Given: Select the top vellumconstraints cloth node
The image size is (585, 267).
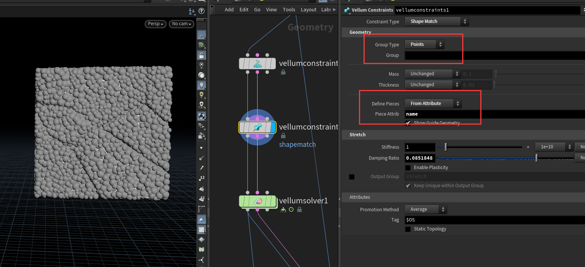Looking at the screenshot, I should click(x=258, y=64).
